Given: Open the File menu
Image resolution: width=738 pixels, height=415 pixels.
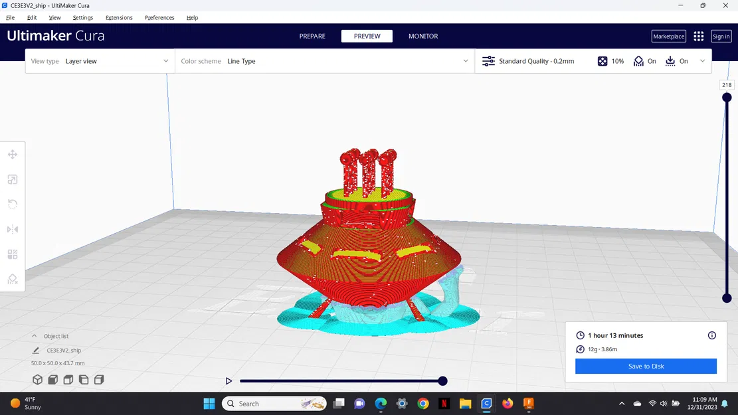Looking at the screenshot, I should coord(11,17).
